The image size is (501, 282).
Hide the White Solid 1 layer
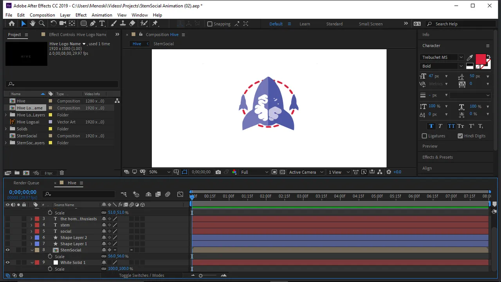(7, 262)
